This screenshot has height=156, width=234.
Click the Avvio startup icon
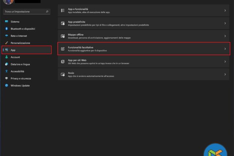(63, 74)
